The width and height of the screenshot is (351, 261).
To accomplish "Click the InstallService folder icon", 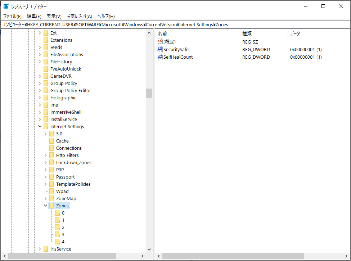I will pos(46,119).
